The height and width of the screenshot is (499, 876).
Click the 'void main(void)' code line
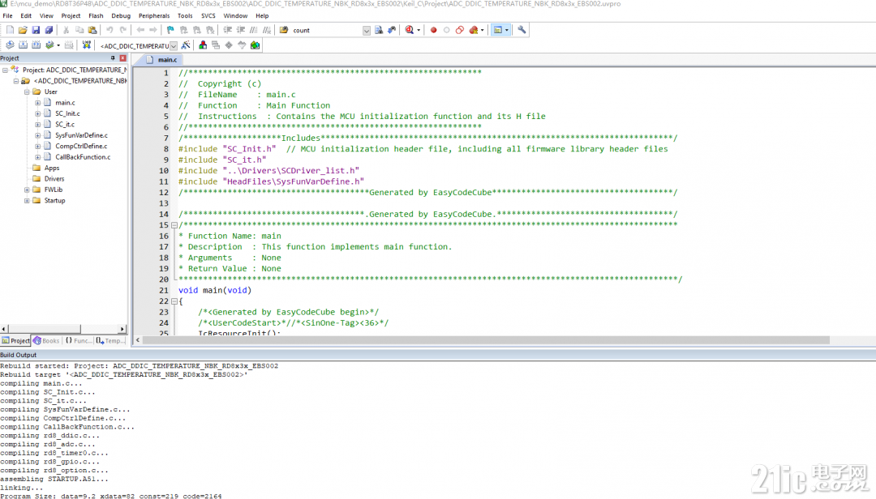coord(215,290)
